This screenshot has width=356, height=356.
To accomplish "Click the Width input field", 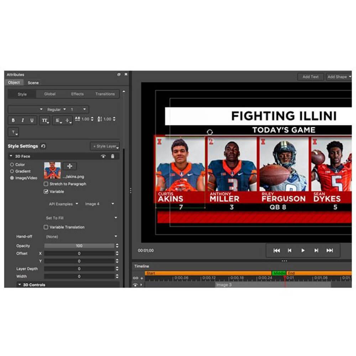I will [79, 276].
